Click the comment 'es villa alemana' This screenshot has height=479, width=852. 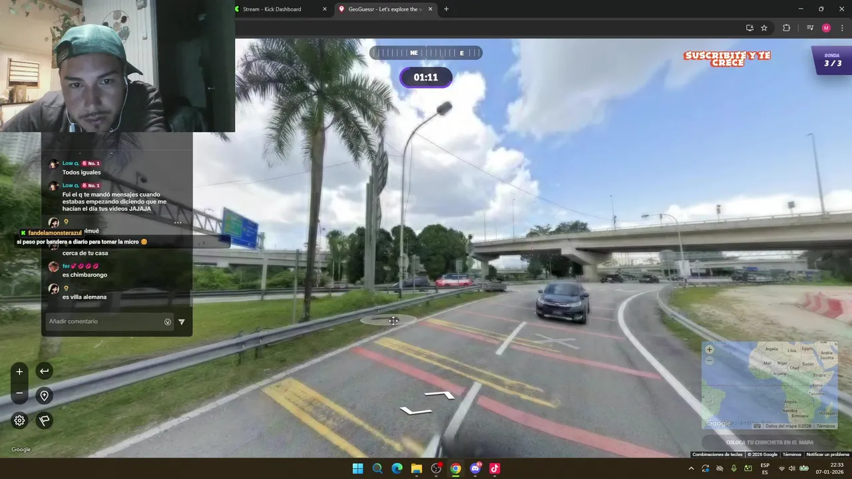click(x=85, y=297)
